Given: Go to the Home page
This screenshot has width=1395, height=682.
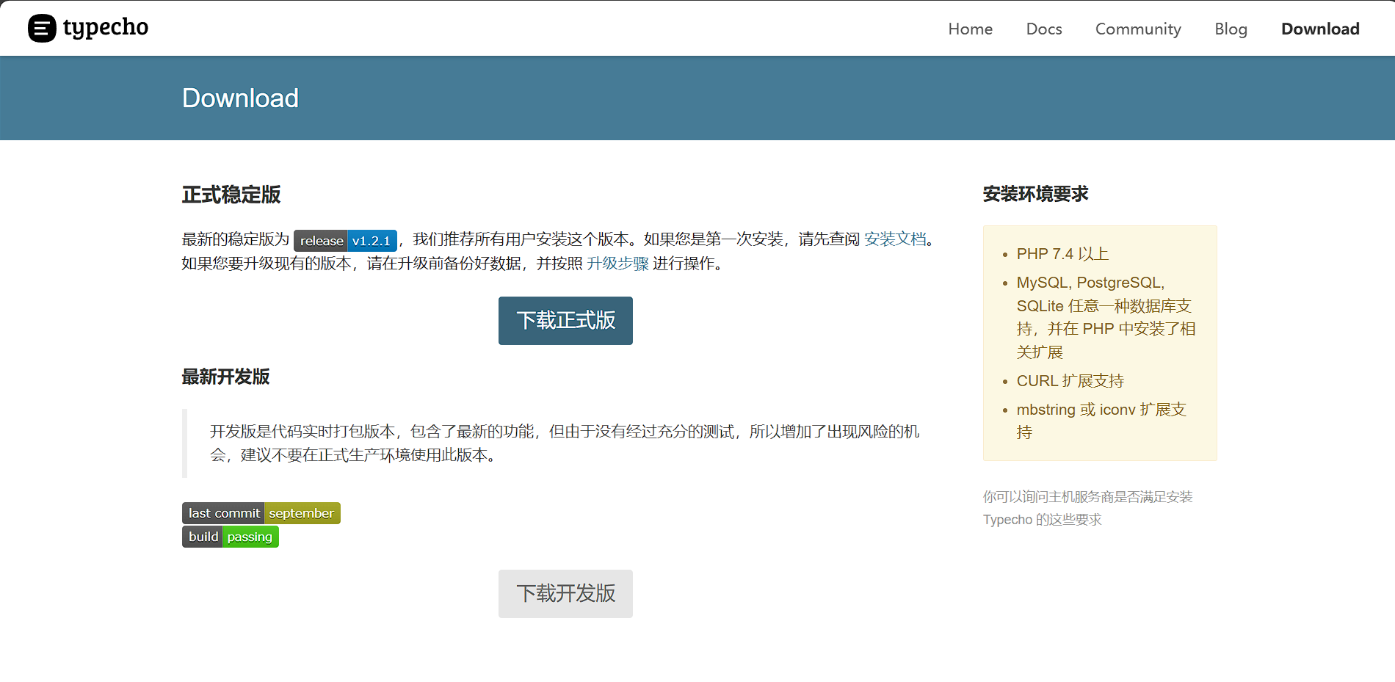Looking at the screenshot, I should 970,29.
